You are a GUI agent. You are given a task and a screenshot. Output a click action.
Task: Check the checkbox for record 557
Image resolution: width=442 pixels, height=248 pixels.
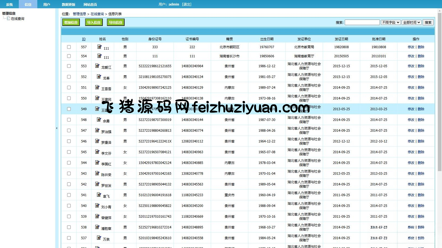(x=69, y=47)
